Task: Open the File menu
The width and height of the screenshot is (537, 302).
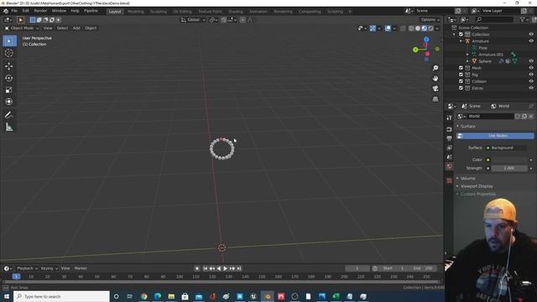Action: tap(14, 11)
